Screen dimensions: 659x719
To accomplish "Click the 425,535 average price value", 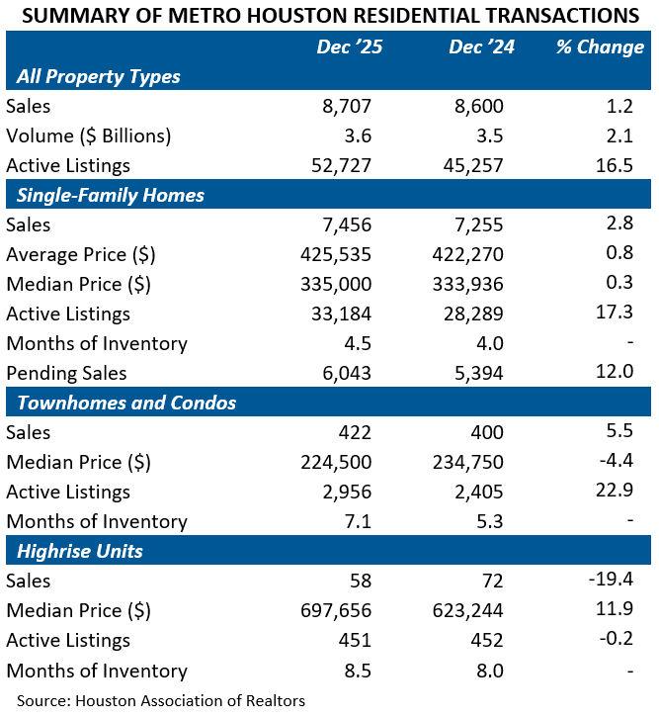I will [337, 254].
